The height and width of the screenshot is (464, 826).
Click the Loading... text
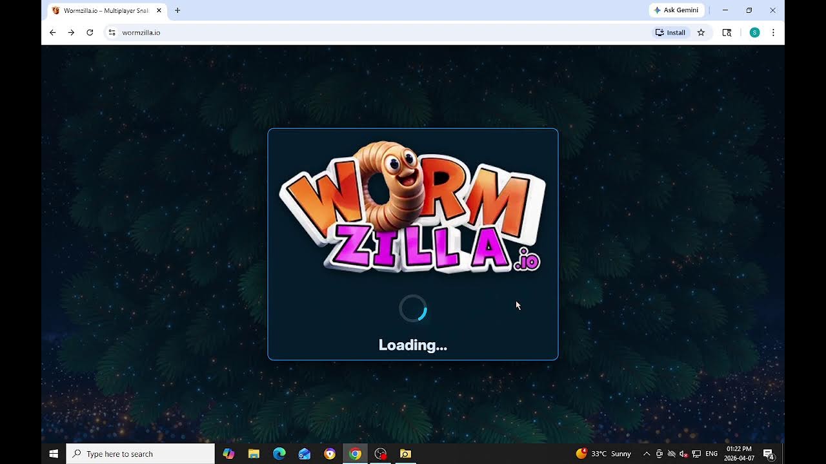[x=413, y=345]
